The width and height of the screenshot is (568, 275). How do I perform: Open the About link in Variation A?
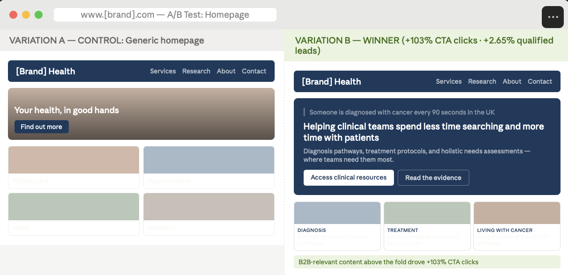tap(226, 71)
